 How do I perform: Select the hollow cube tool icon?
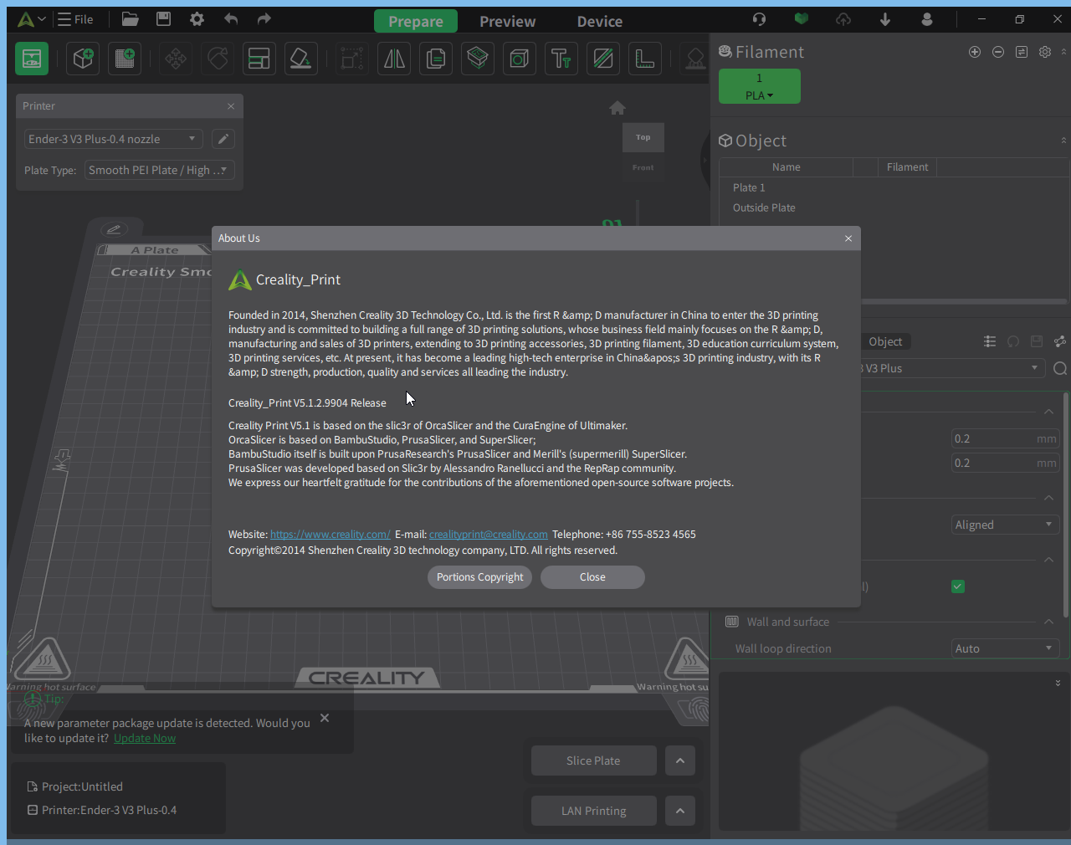click(520, 59)
